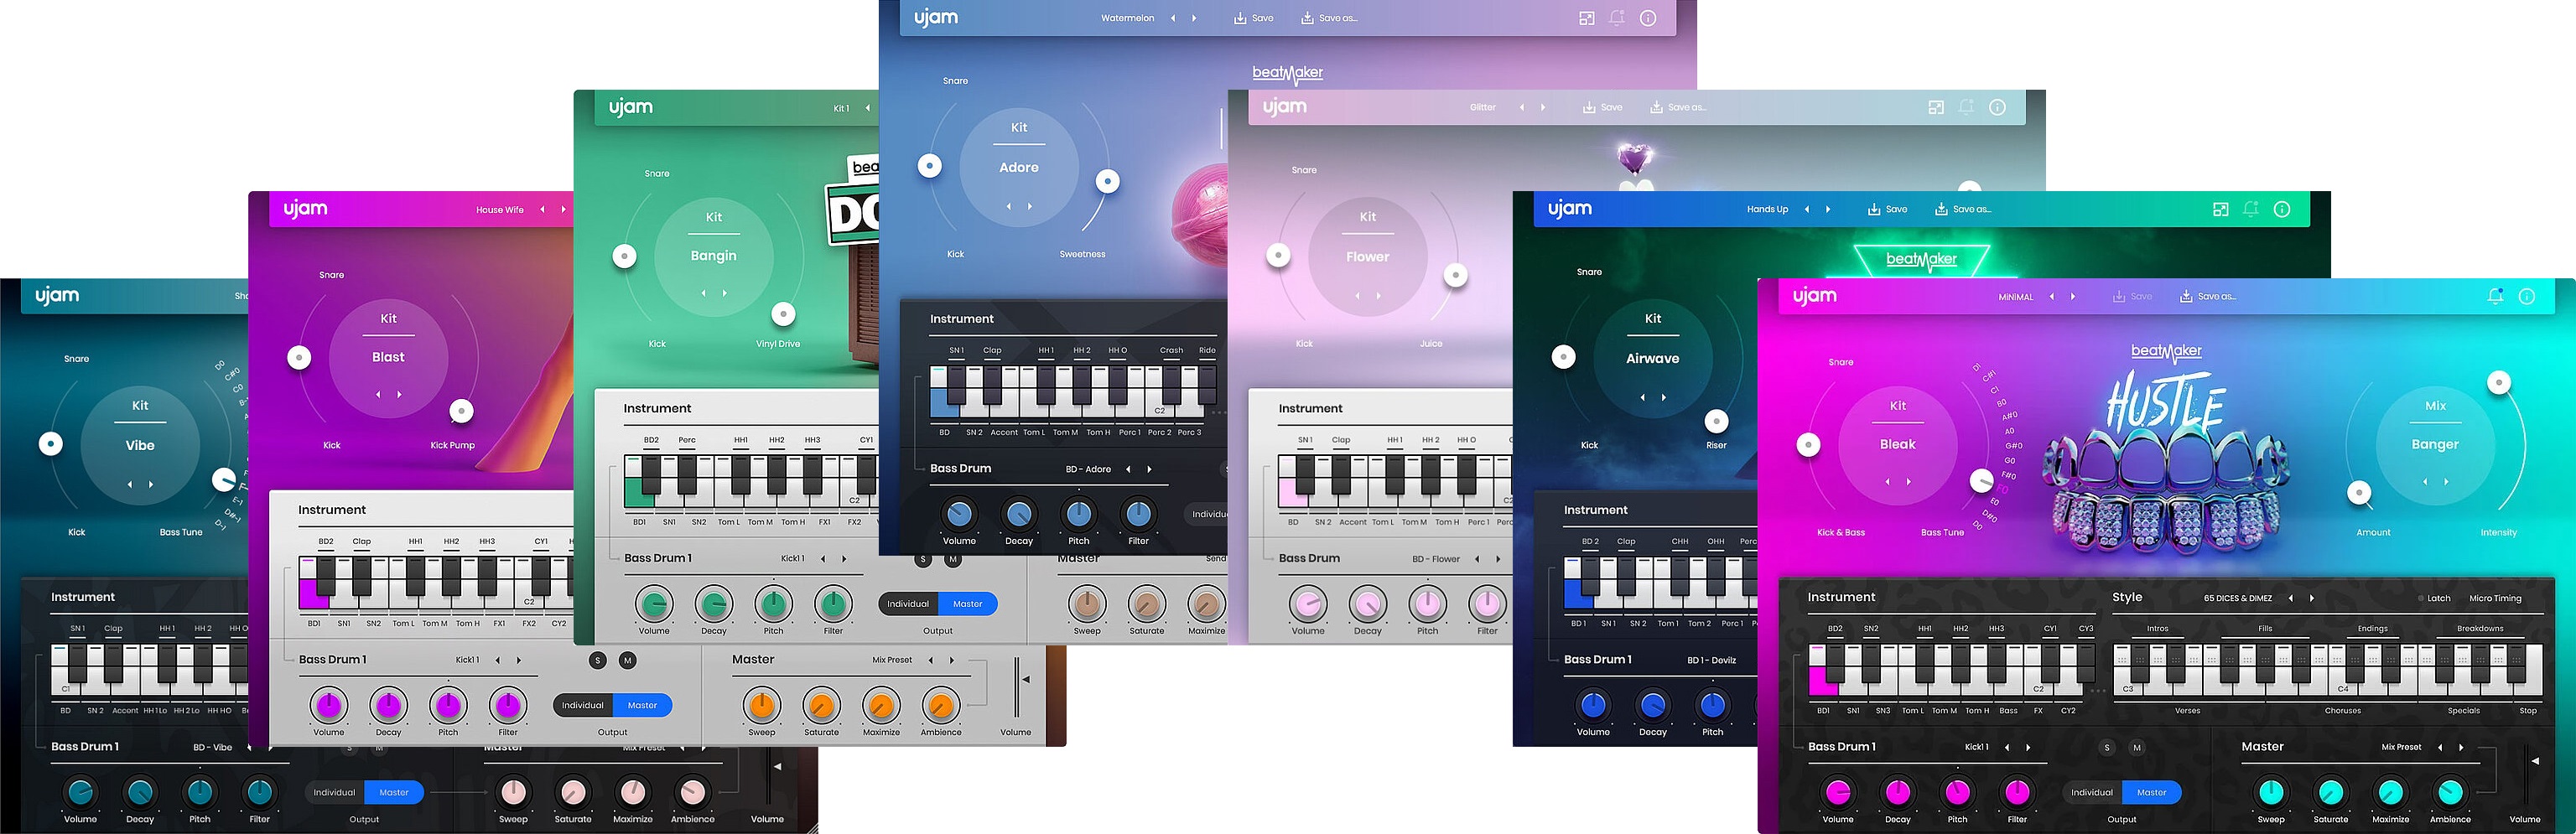Adjust the master Volume slider in Hustle window
Screen dimensions: 2576x834
point(2534,762)
